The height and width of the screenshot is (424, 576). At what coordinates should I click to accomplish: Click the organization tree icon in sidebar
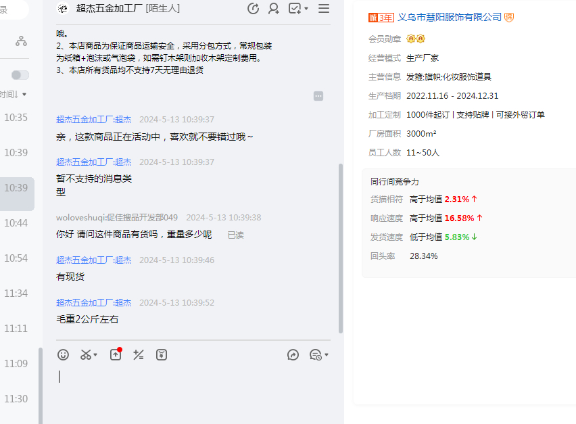pos(22,41)
